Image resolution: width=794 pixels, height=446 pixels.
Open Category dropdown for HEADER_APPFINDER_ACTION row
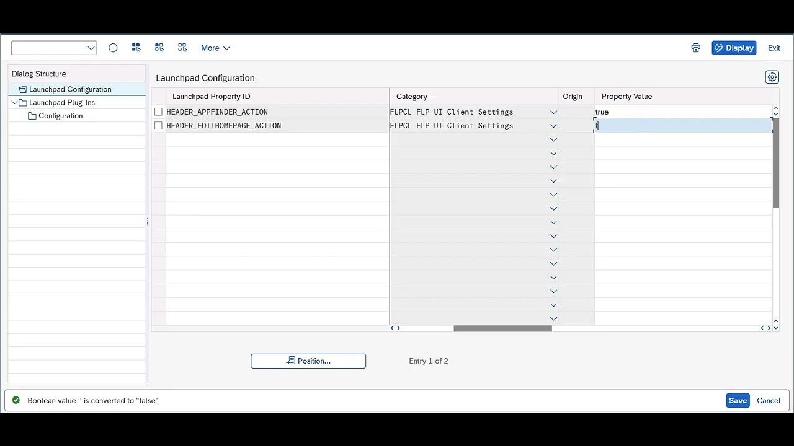coord(553,112)
